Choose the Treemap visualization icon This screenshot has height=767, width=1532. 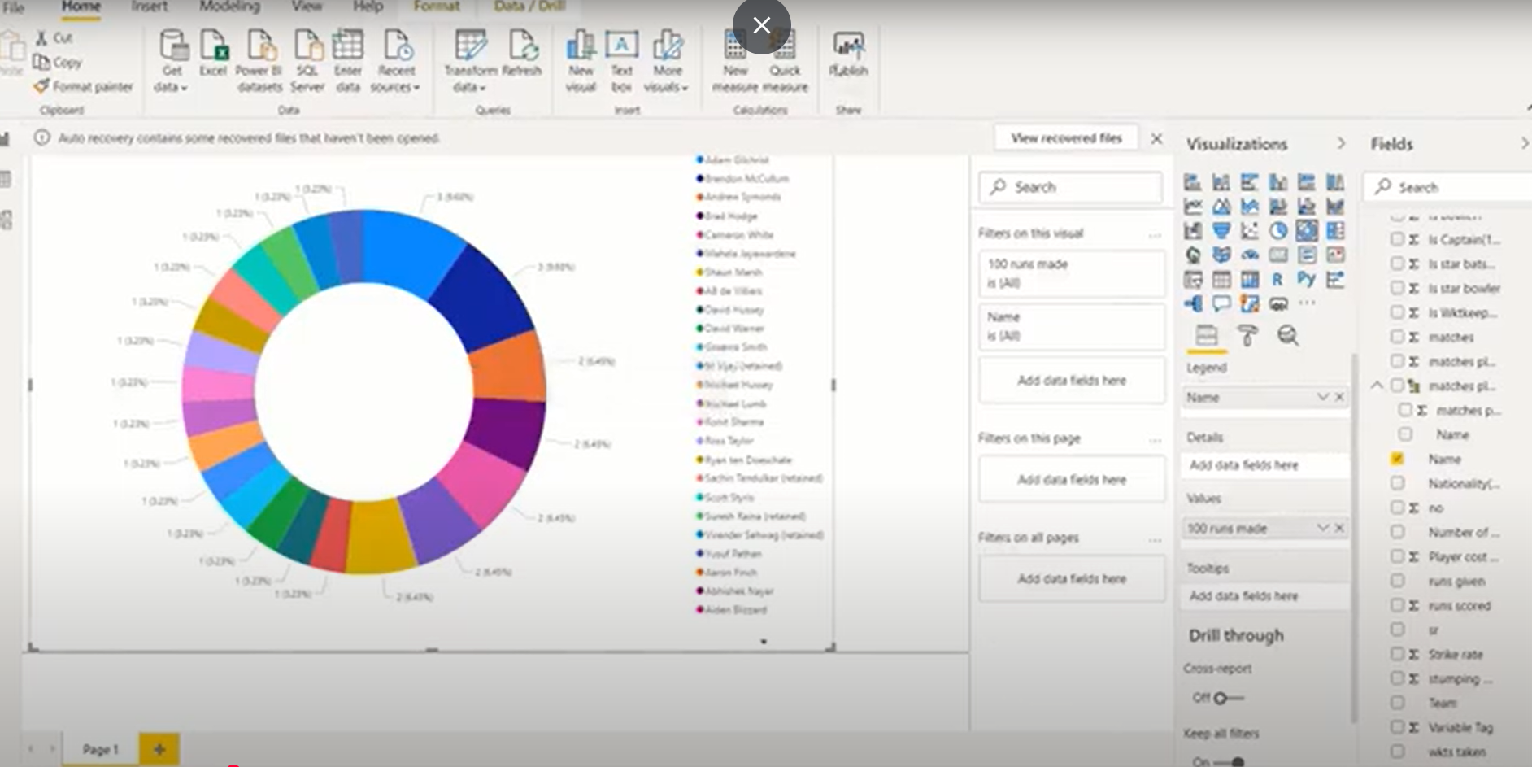[1335, 231]
